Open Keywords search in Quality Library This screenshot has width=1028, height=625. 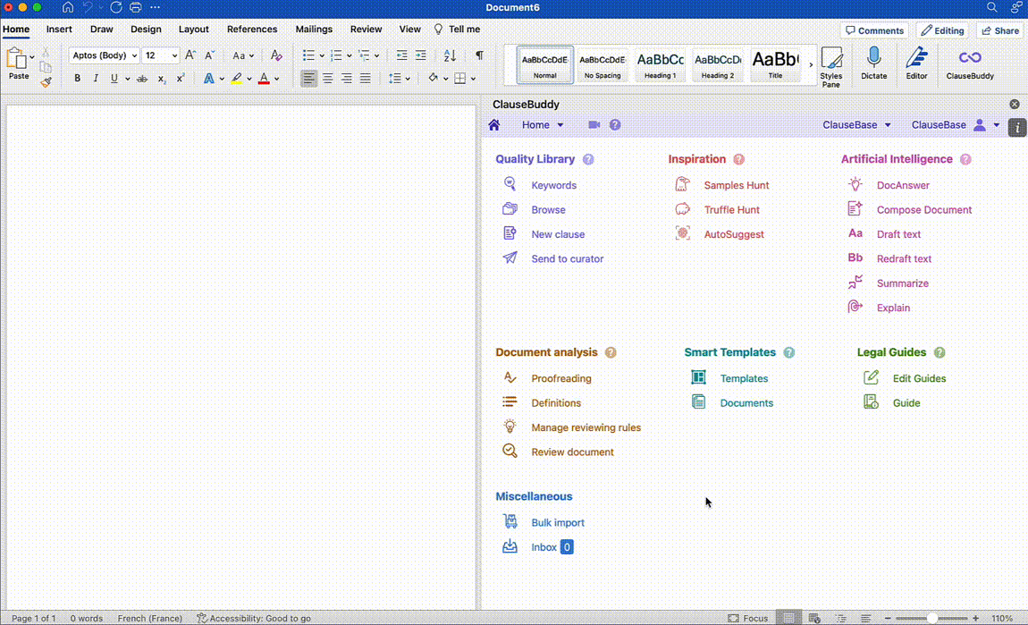click(553, 185)
